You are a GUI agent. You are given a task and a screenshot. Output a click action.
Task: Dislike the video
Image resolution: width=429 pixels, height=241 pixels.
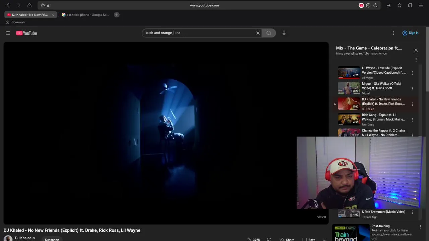[269, 239]
